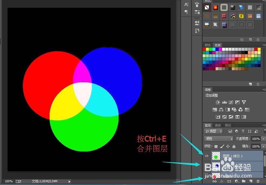
Task: Add a Posterize adjustment
Action: [224, 117]
